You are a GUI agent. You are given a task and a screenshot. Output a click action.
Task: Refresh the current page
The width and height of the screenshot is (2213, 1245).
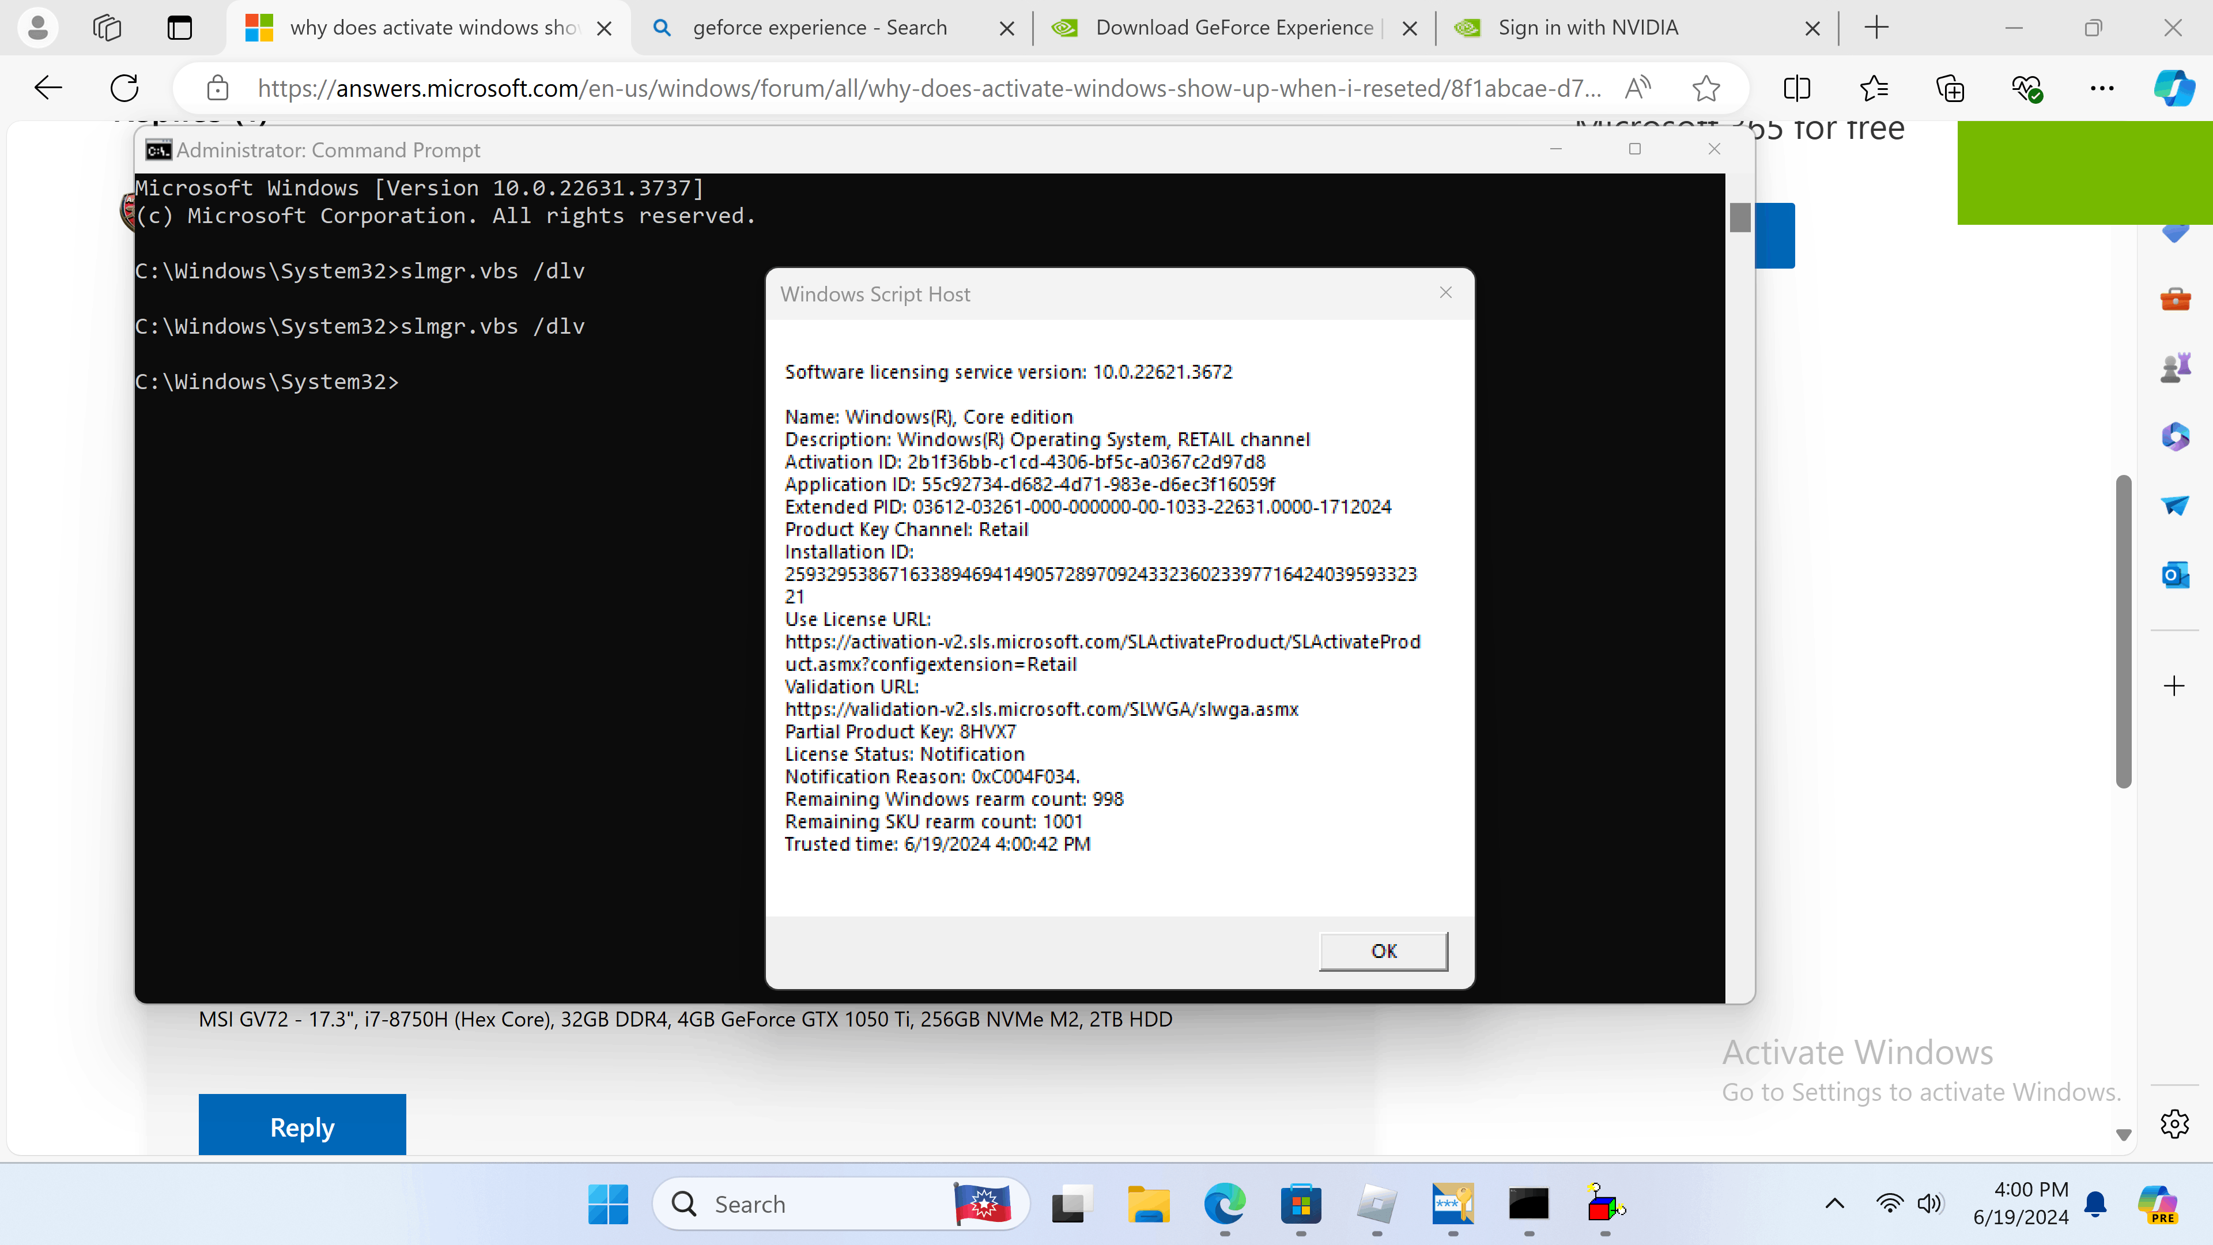pyautogui.click(x=124, y=88)
